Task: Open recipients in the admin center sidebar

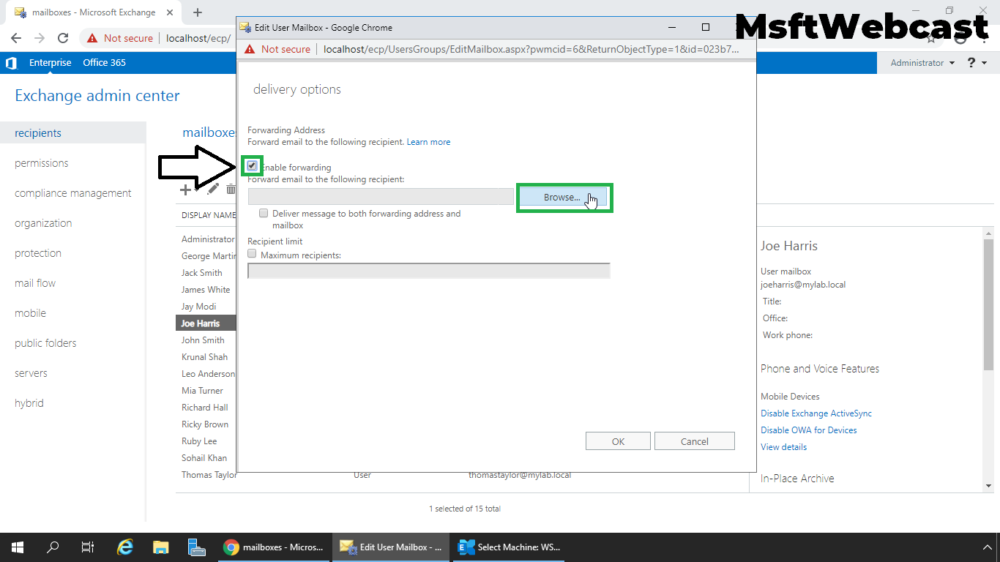Action: [38, 133]
